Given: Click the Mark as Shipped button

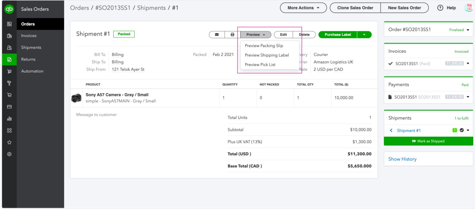Looking at the screenshot, I should (x=428, y=141).
